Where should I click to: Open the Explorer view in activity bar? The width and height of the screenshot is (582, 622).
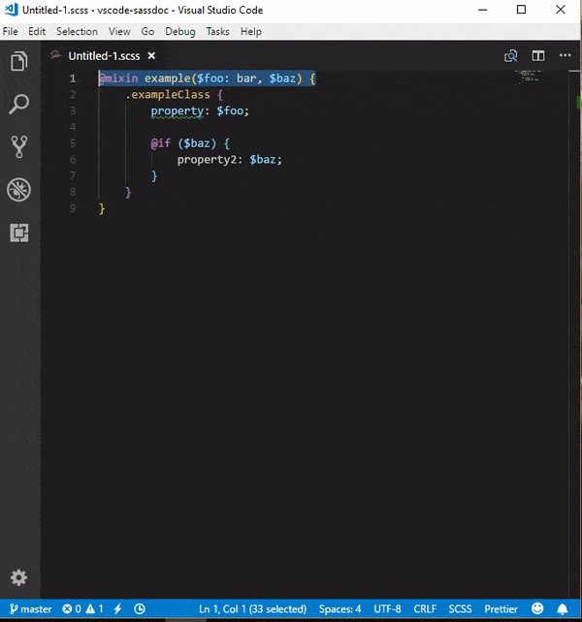[19, 61]
